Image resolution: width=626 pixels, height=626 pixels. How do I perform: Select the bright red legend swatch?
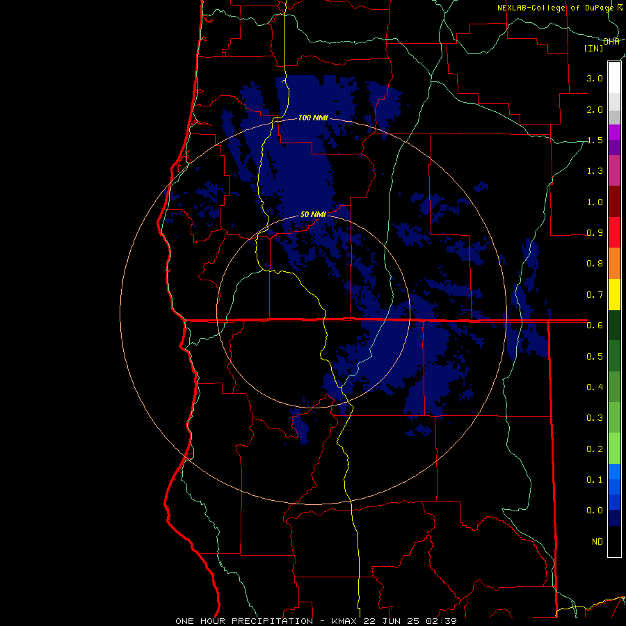click(614, 232)
